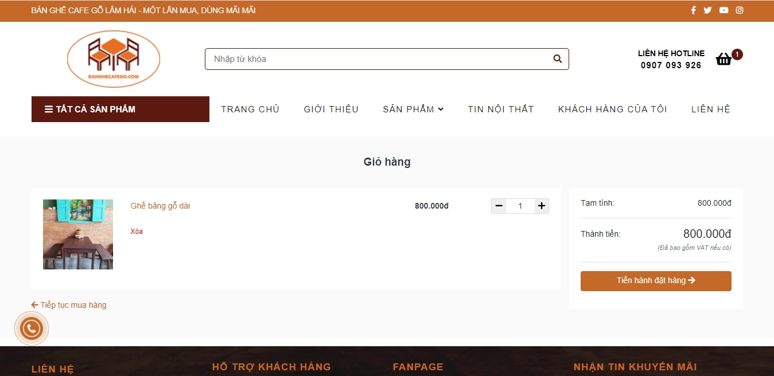Open Tin Nội Thất page
This screenshot has height=376, width=774.
[500, 109]
